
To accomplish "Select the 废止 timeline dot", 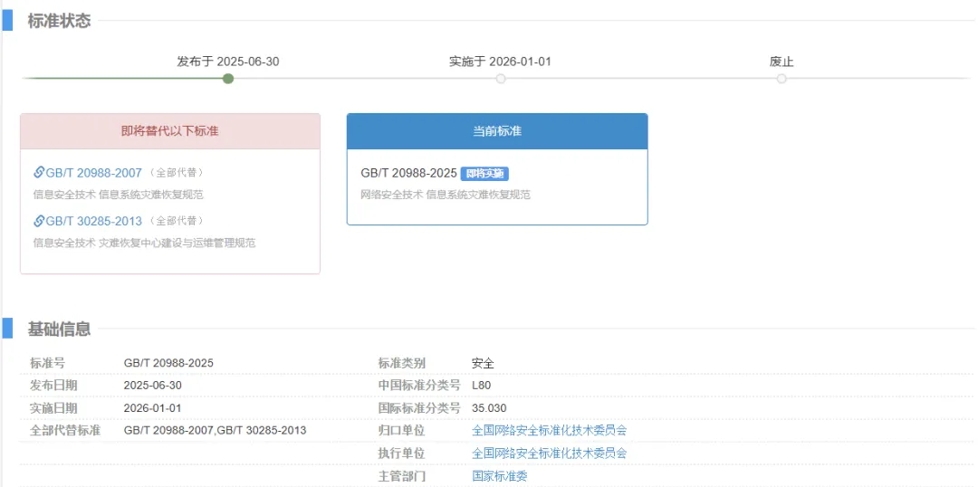I will tap(781, 79).
